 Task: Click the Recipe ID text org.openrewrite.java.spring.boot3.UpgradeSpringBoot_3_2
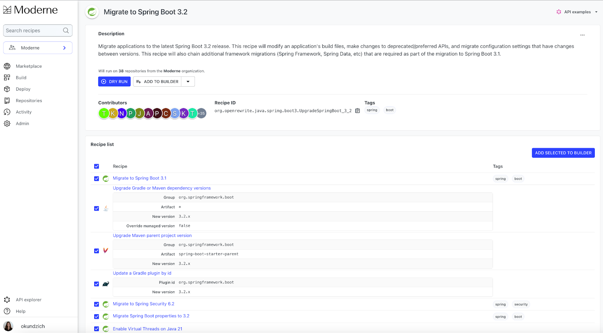pos(283,111)
